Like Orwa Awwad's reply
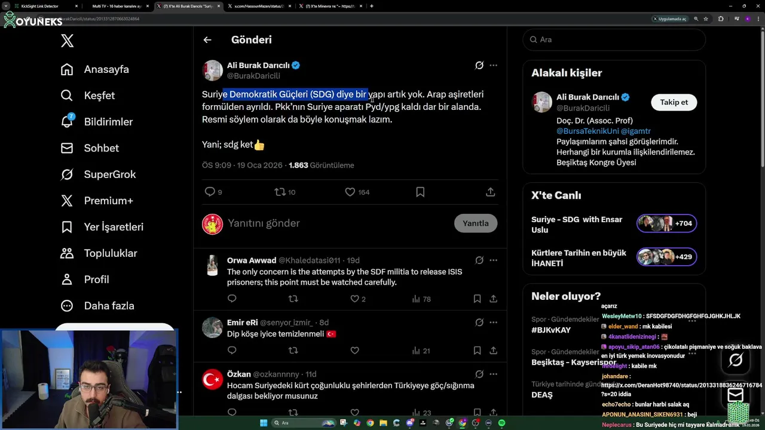The width and height of the screenshot is (765, 430). pyautogui.click(x=357, y=299)
